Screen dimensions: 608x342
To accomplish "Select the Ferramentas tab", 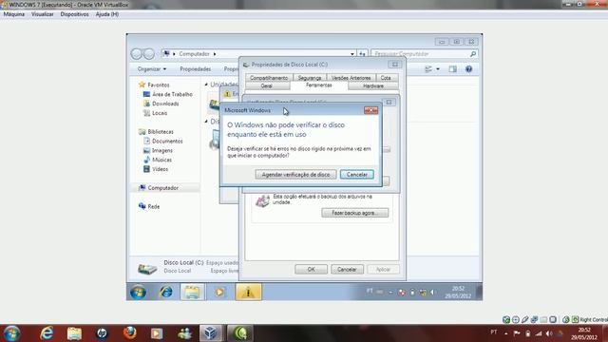I will (319, 85).
